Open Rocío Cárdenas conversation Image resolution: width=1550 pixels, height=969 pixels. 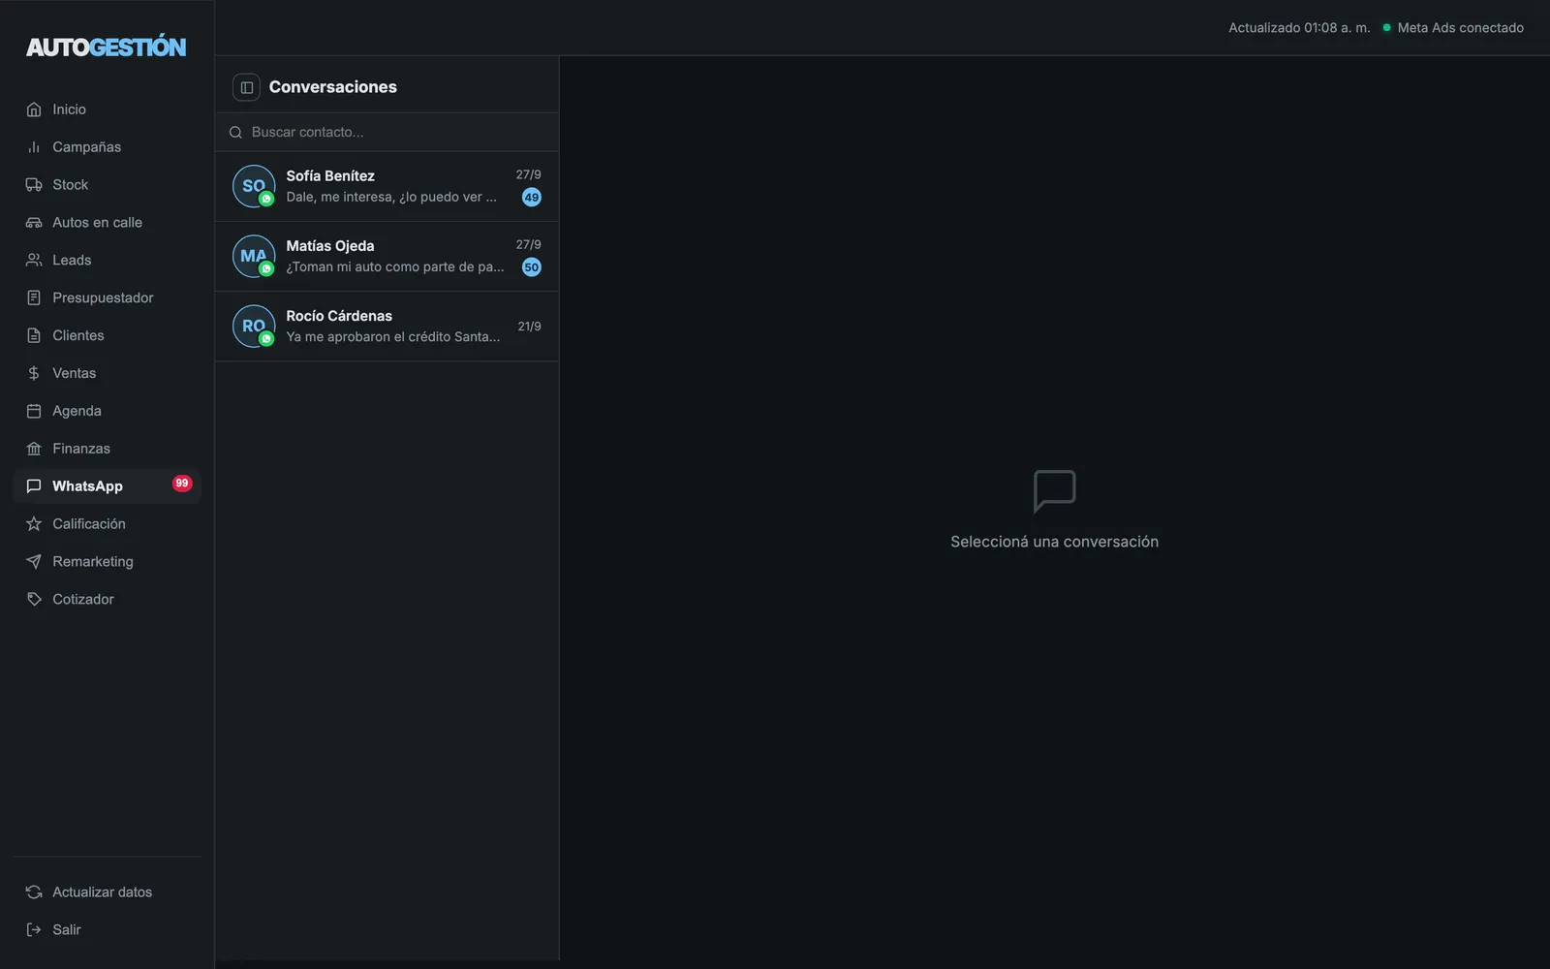(x=387, y=327)
